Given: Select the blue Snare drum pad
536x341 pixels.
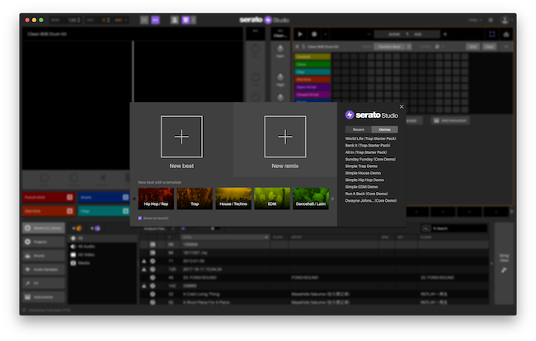Looking at the screenshot, I should click(104, 198).
